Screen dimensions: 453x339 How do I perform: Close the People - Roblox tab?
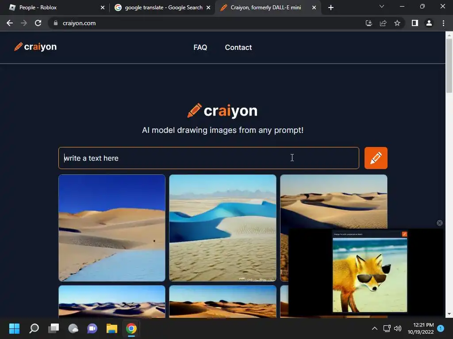click(x=103, y=8)
